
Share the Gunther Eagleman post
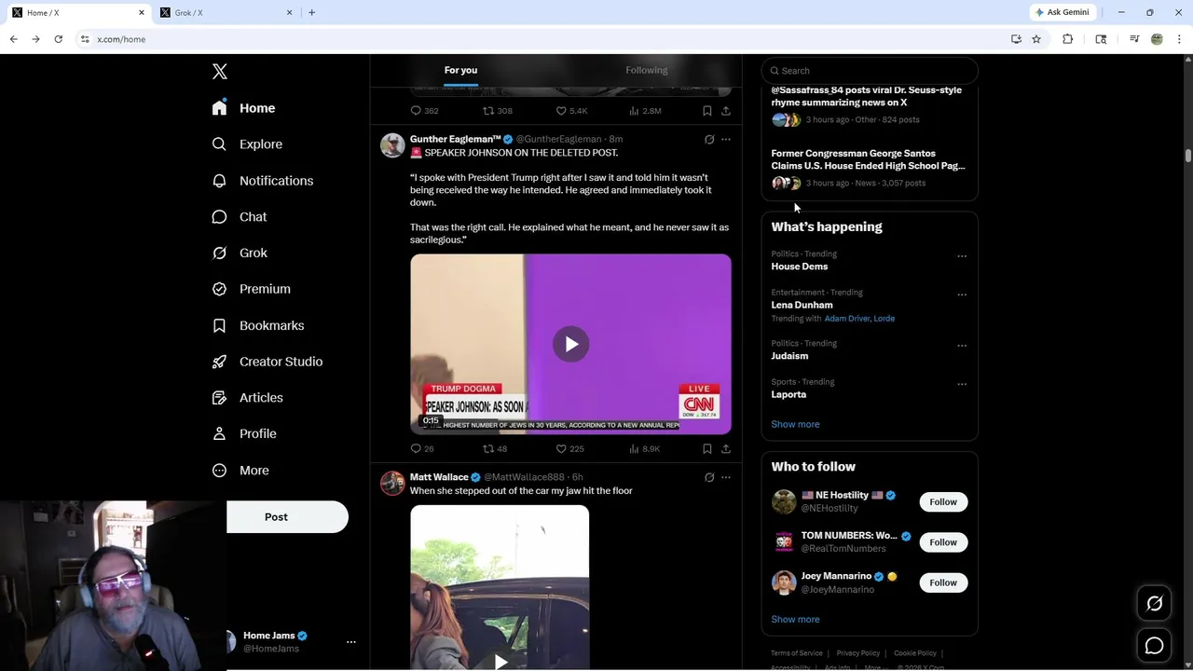[726, 448]
